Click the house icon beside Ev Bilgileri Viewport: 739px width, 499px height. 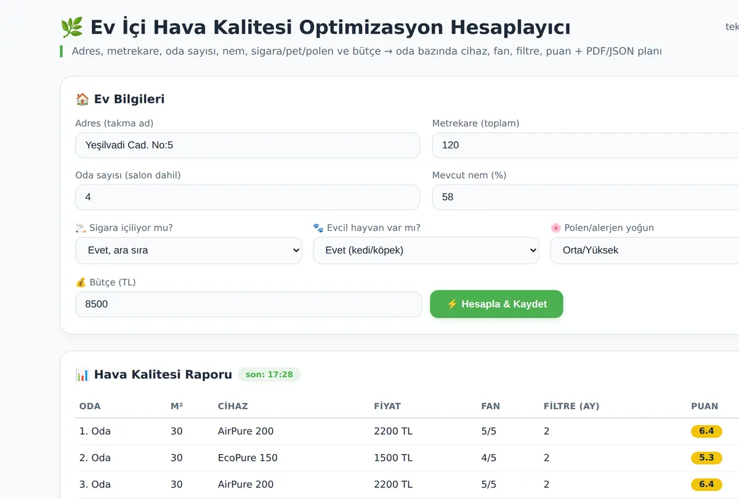[82, 99]
